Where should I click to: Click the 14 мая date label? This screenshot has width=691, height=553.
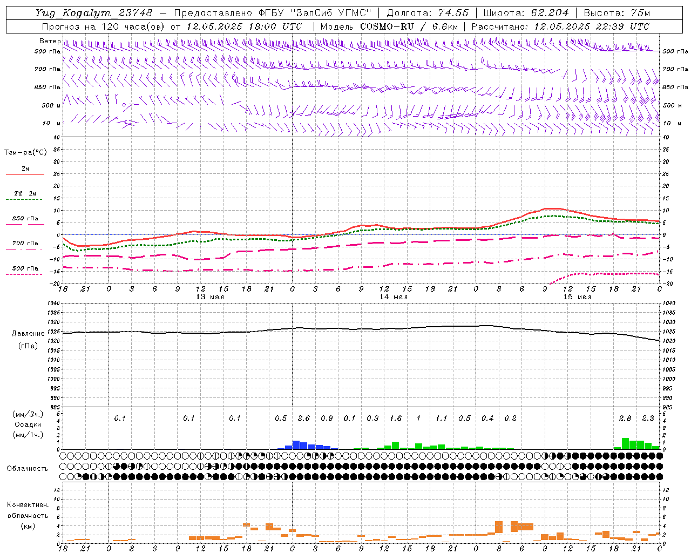[x=394, y=297]
